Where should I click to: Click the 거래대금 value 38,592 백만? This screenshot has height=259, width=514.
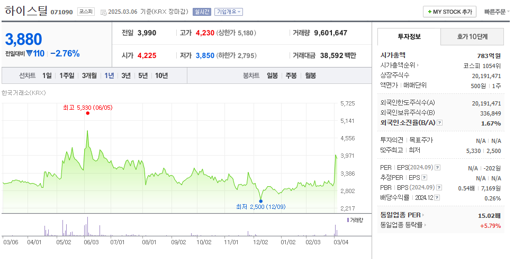(338, 55)
